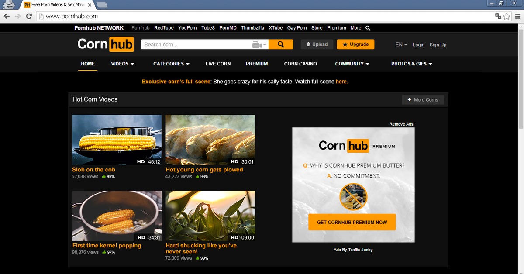Viewport: 524px width, 274px height.
Task: Click the network bar search magnifier
Action: [x=368, y=28]
